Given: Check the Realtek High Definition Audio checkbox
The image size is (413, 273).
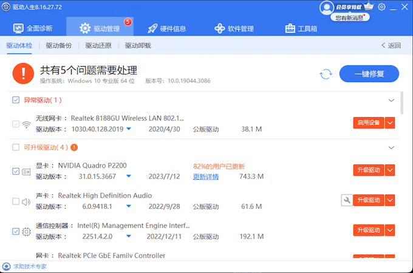Looking at the screenshot, I should click(16, 201).
